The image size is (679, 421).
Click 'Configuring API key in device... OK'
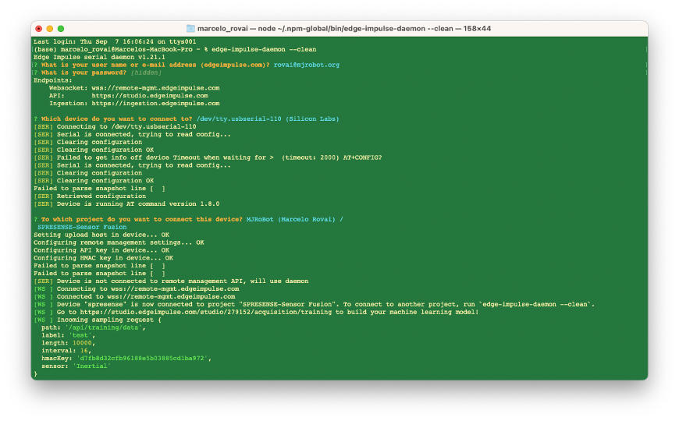[x=101, y=250]
